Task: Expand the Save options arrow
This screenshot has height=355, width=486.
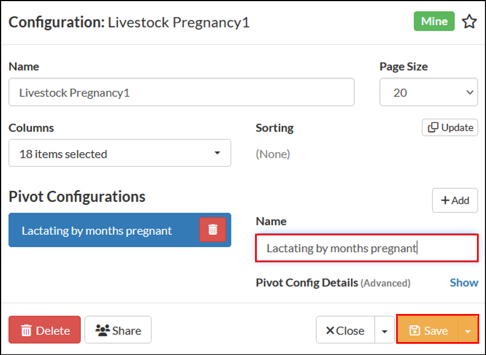Action: coord(468,331)
